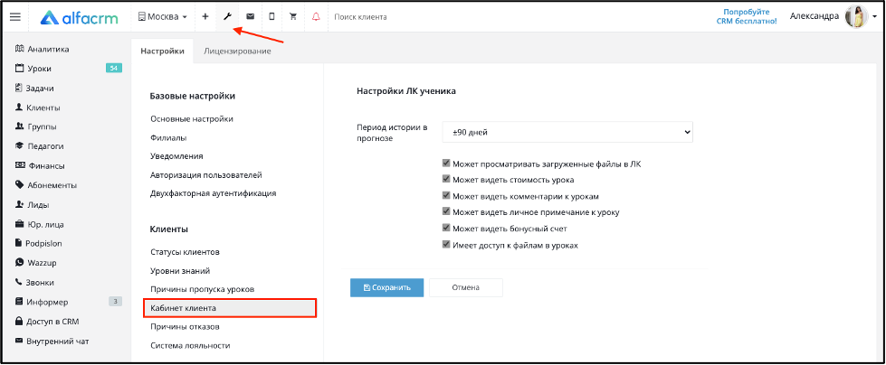This screenshot has height=365, width=886.
Task: Select 'Кабинет клиента' settings item
Action: [231, 308]
